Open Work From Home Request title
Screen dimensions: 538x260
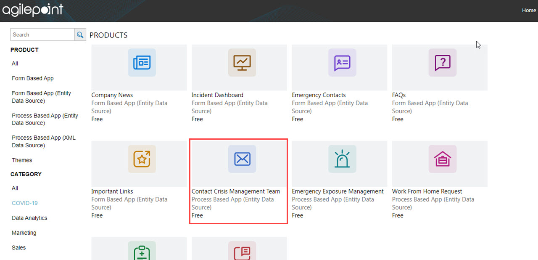[x=427, y=191]
